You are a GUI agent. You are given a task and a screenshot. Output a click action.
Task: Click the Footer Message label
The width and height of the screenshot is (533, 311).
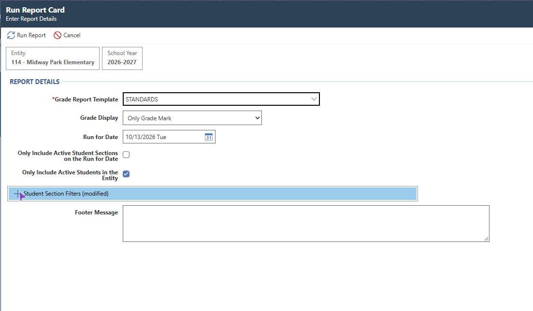point(97,212)
